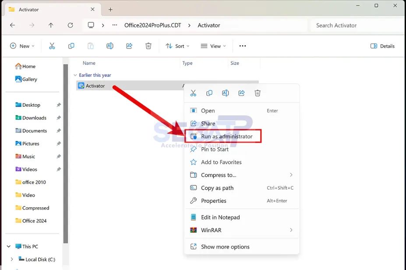This screenshot has width=406, height=270.
Task: Click the Delete icon atop the context menu
Action: (258, 93)
